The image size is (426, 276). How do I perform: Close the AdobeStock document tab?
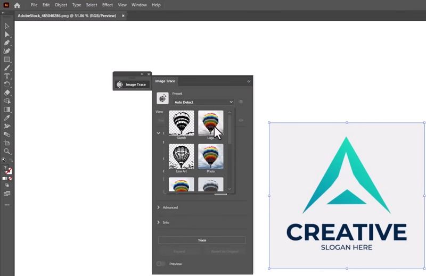pos(123,16)
